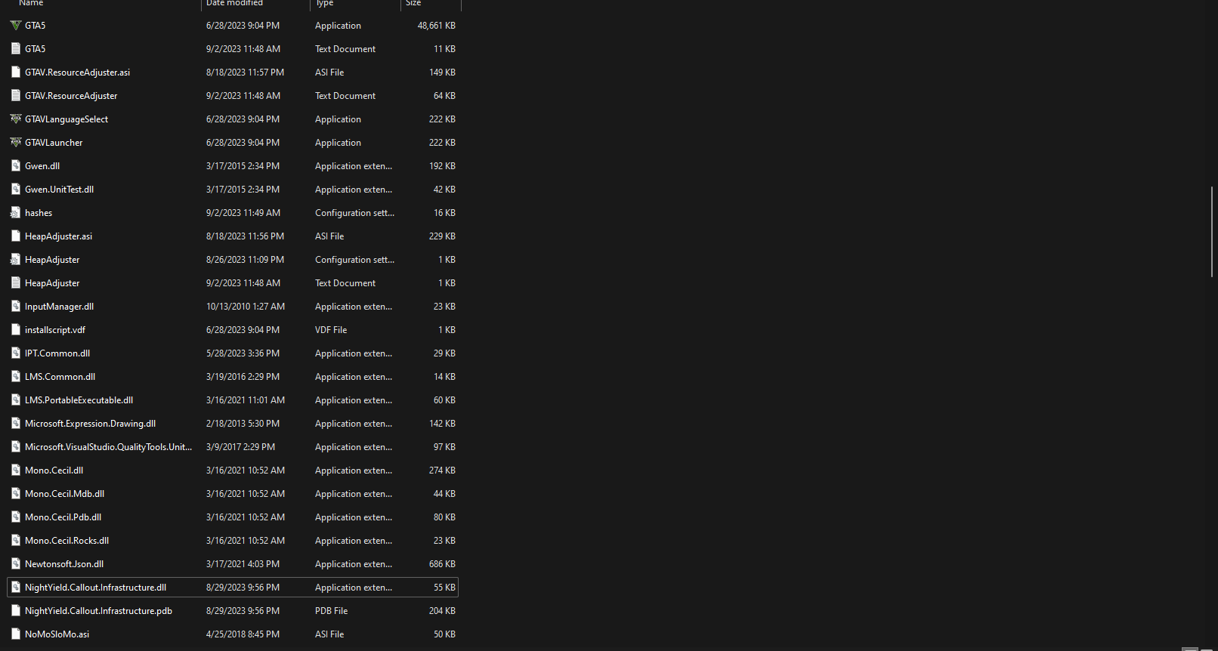1218x651 pixels.
Task: Select the GTAV.ResourceAdjuster text document file name
Action: click(x=71, y=96)
